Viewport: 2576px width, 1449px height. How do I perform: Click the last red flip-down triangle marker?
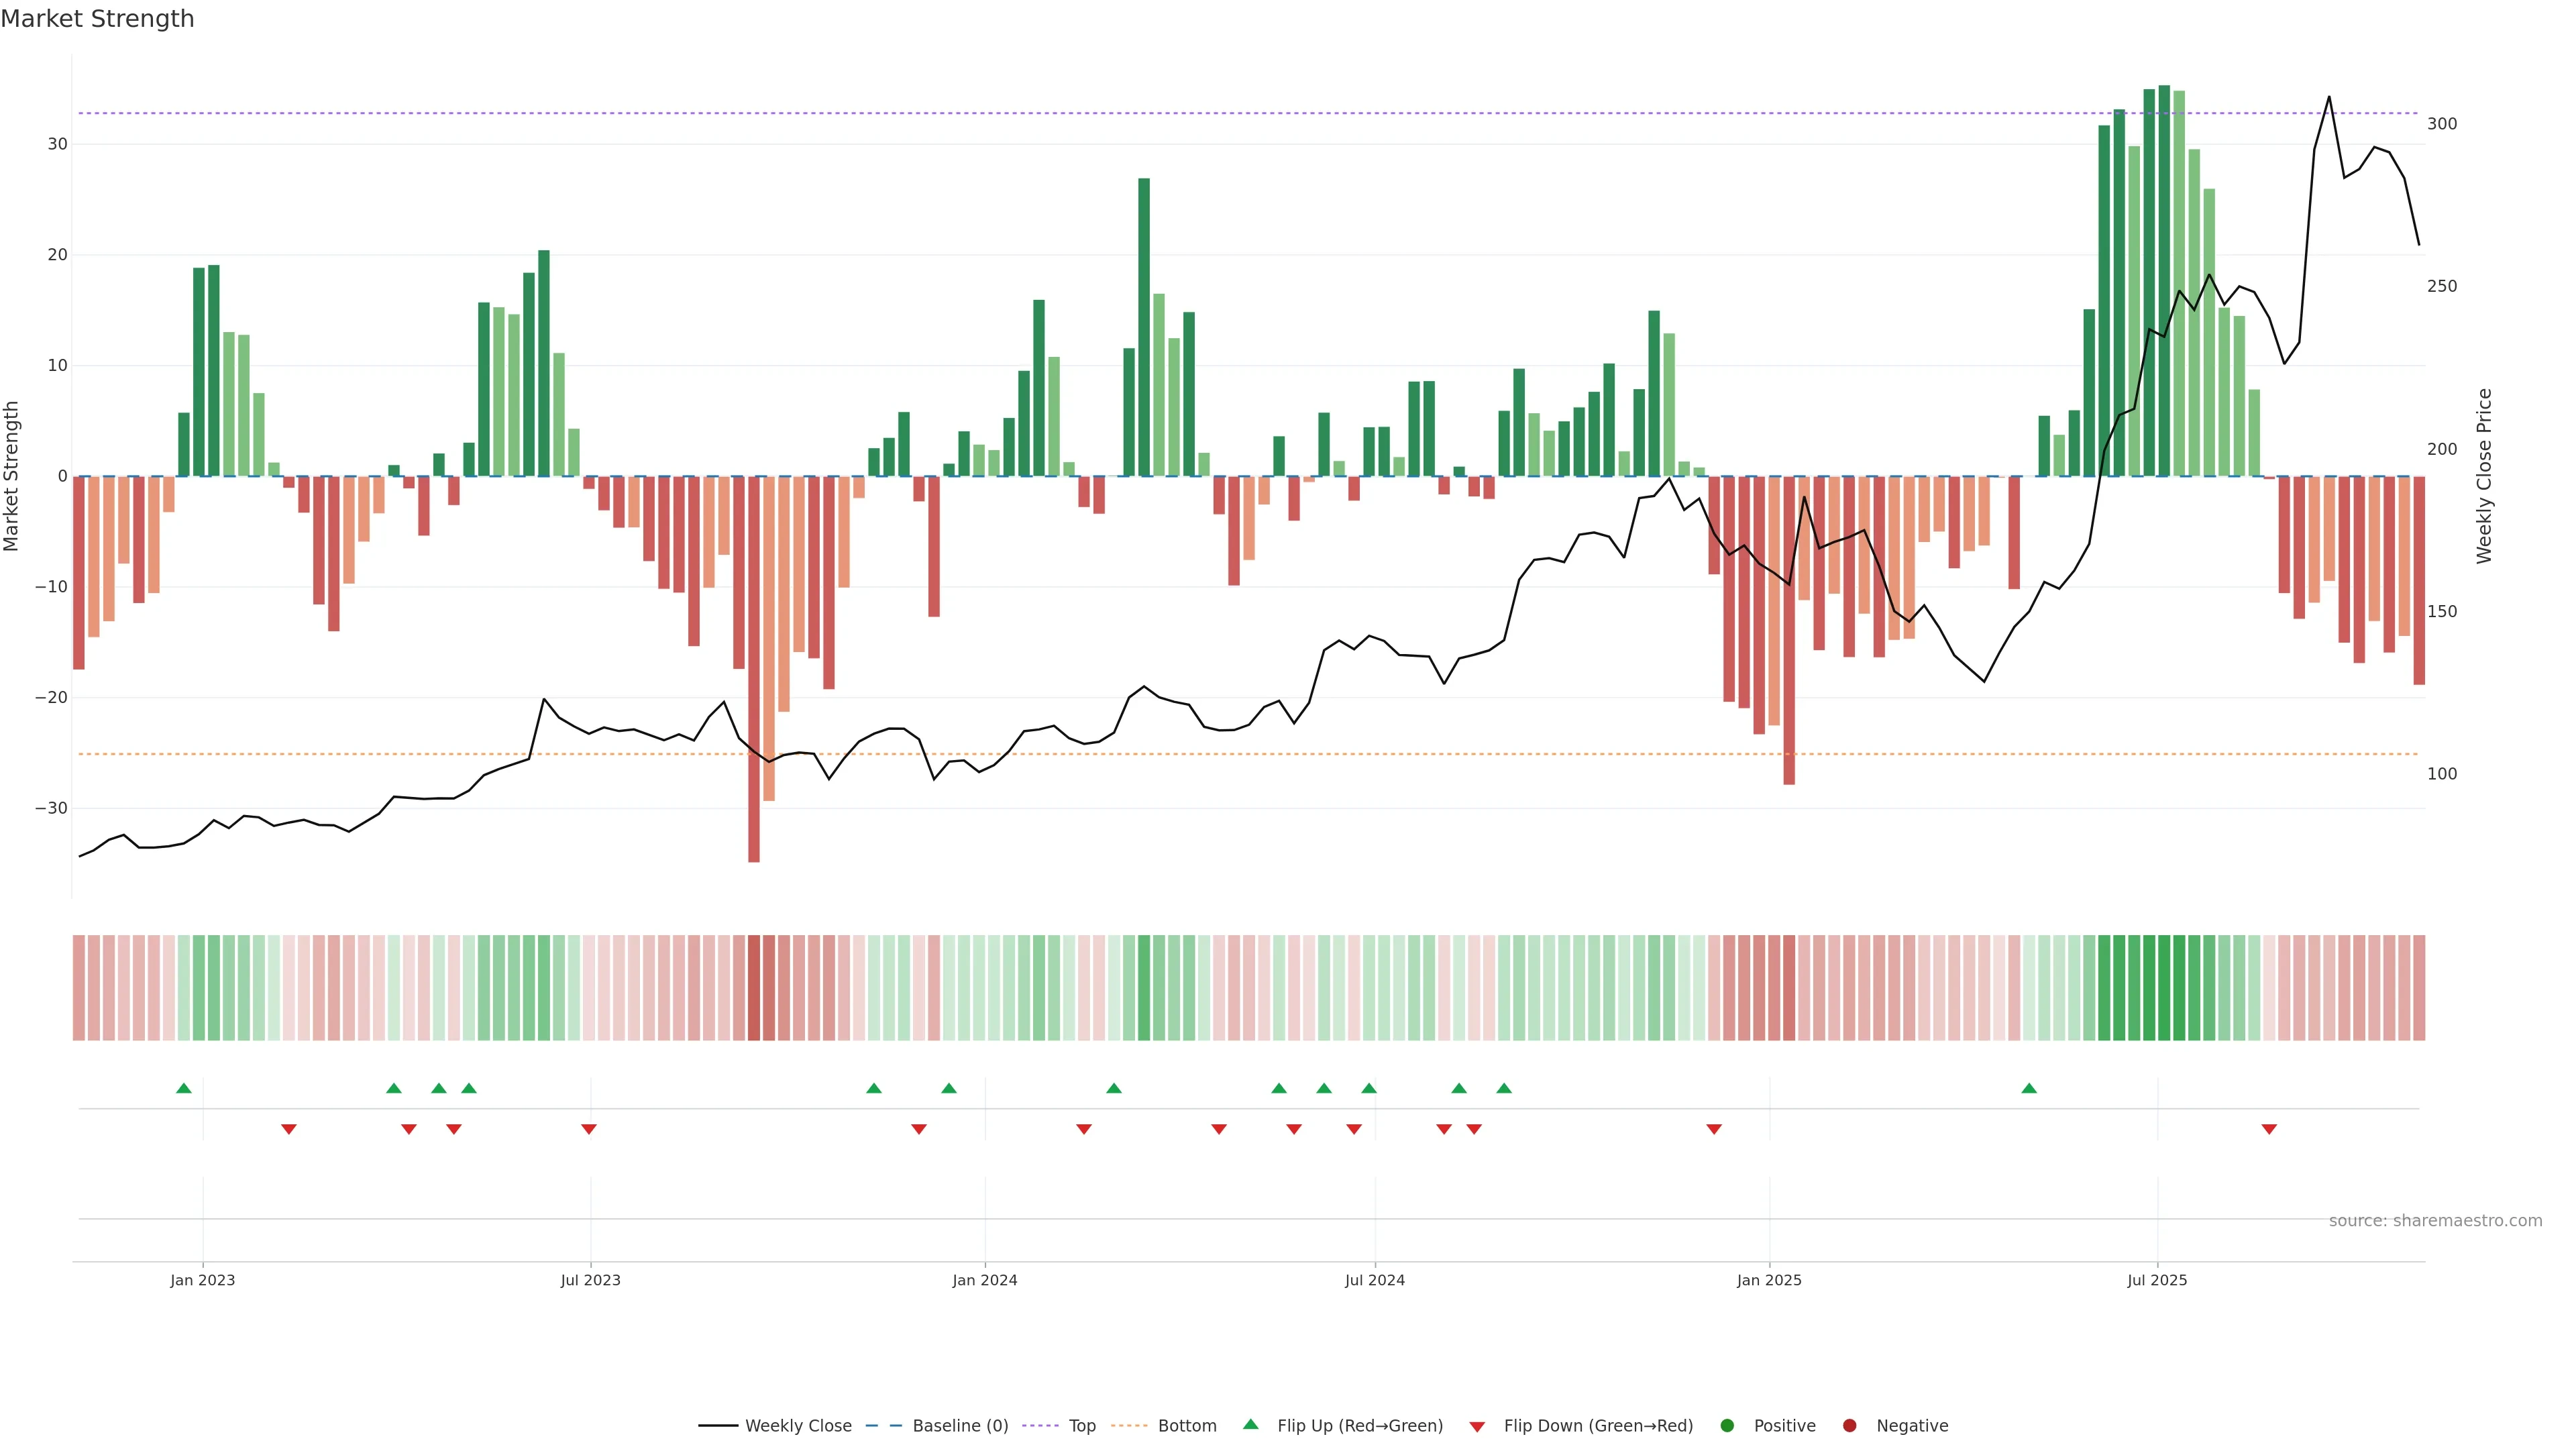[x=2269, y=1129]
